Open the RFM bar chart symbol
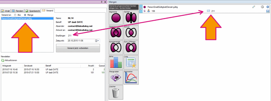The height and width of the screenshot is (101, 271). [116, 62]
